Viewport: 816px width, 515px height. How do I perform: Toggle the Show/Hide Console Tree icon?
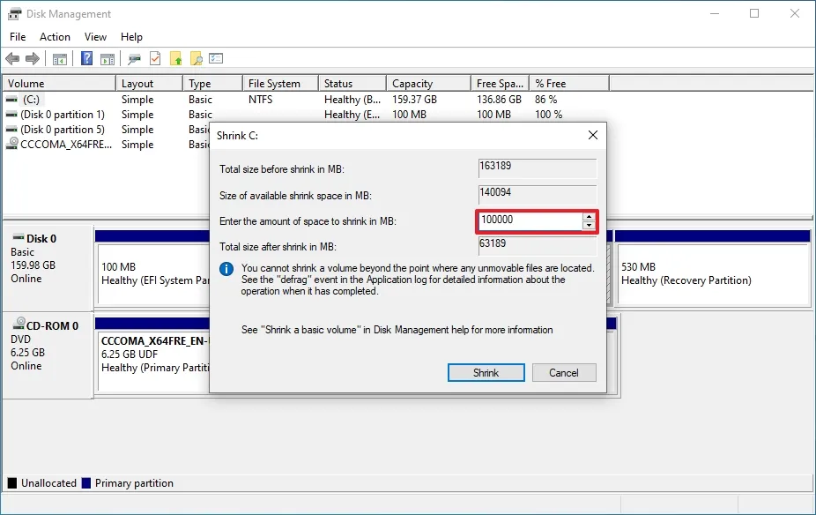click(x=59, y=59)
